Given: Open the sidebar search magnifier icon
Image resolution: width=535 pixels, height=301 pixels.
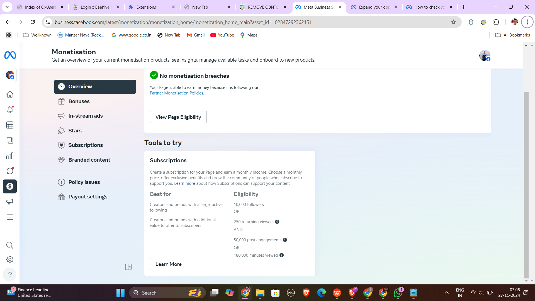Looking at the screenshot, I should [x=10, y=245].
